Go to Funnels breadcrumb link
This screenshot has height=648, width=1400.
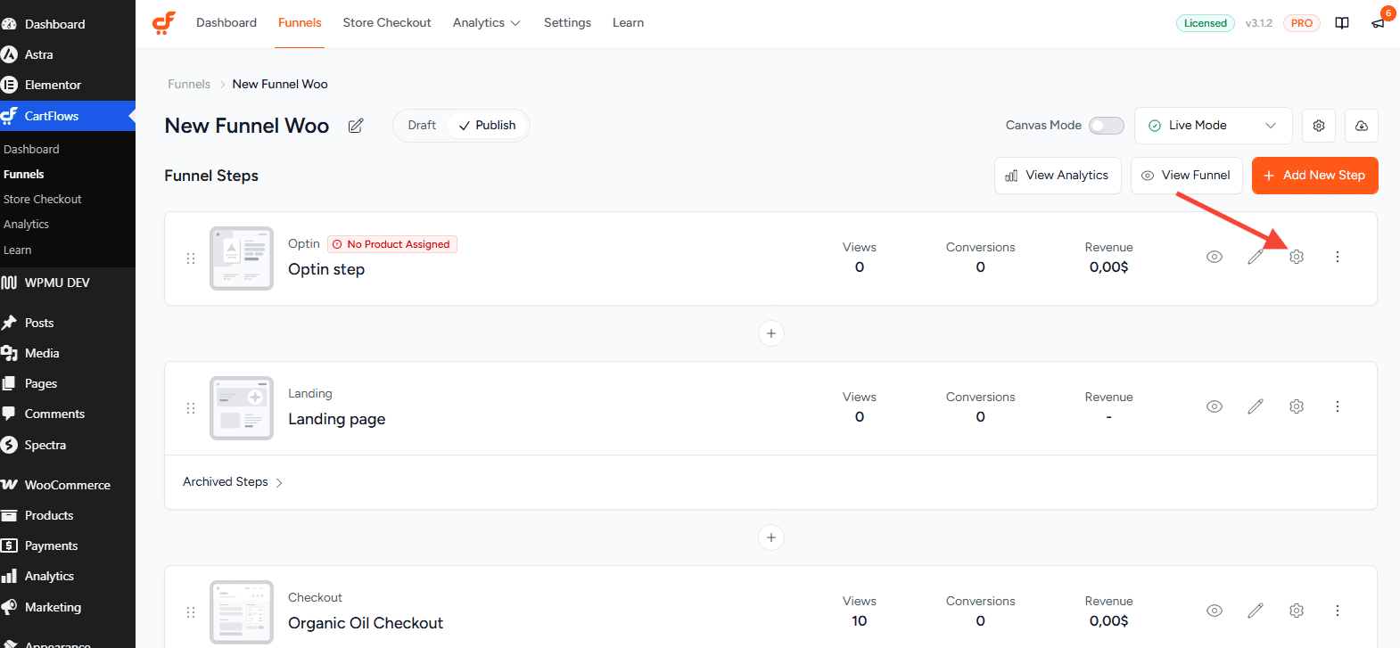(x=189, y=85)
